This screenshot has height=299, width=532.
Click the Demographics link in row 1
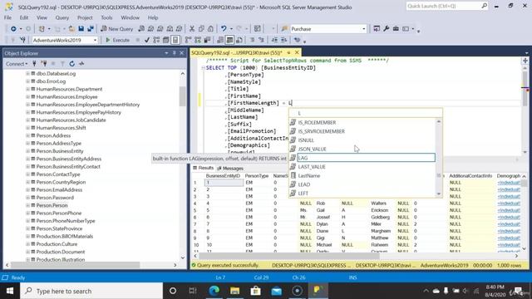click(508, 183)
